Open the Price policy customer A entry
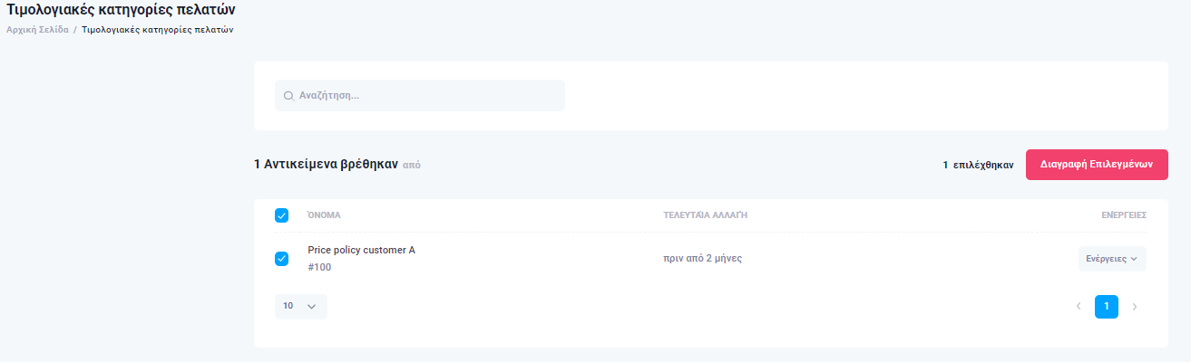This screenshot has height=362, width=1191. point(361,250)
